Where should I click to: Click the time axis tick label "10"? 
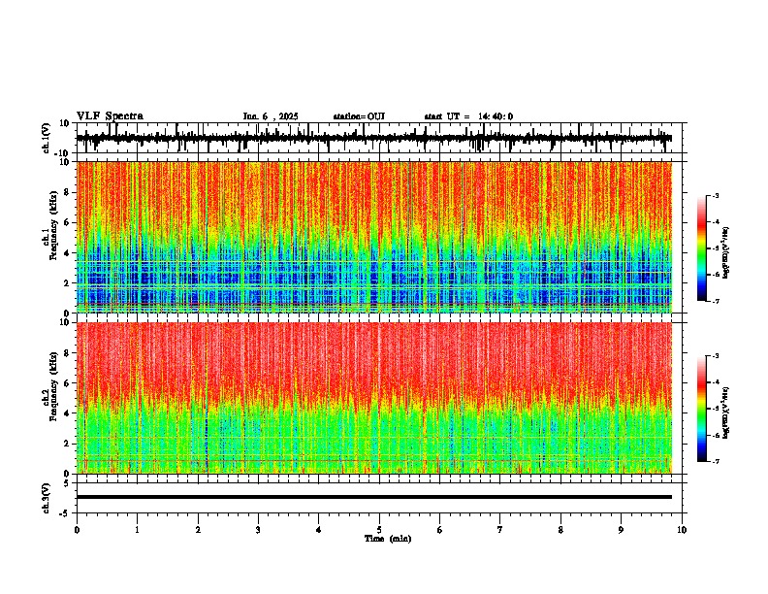click(x=682, y=530)
